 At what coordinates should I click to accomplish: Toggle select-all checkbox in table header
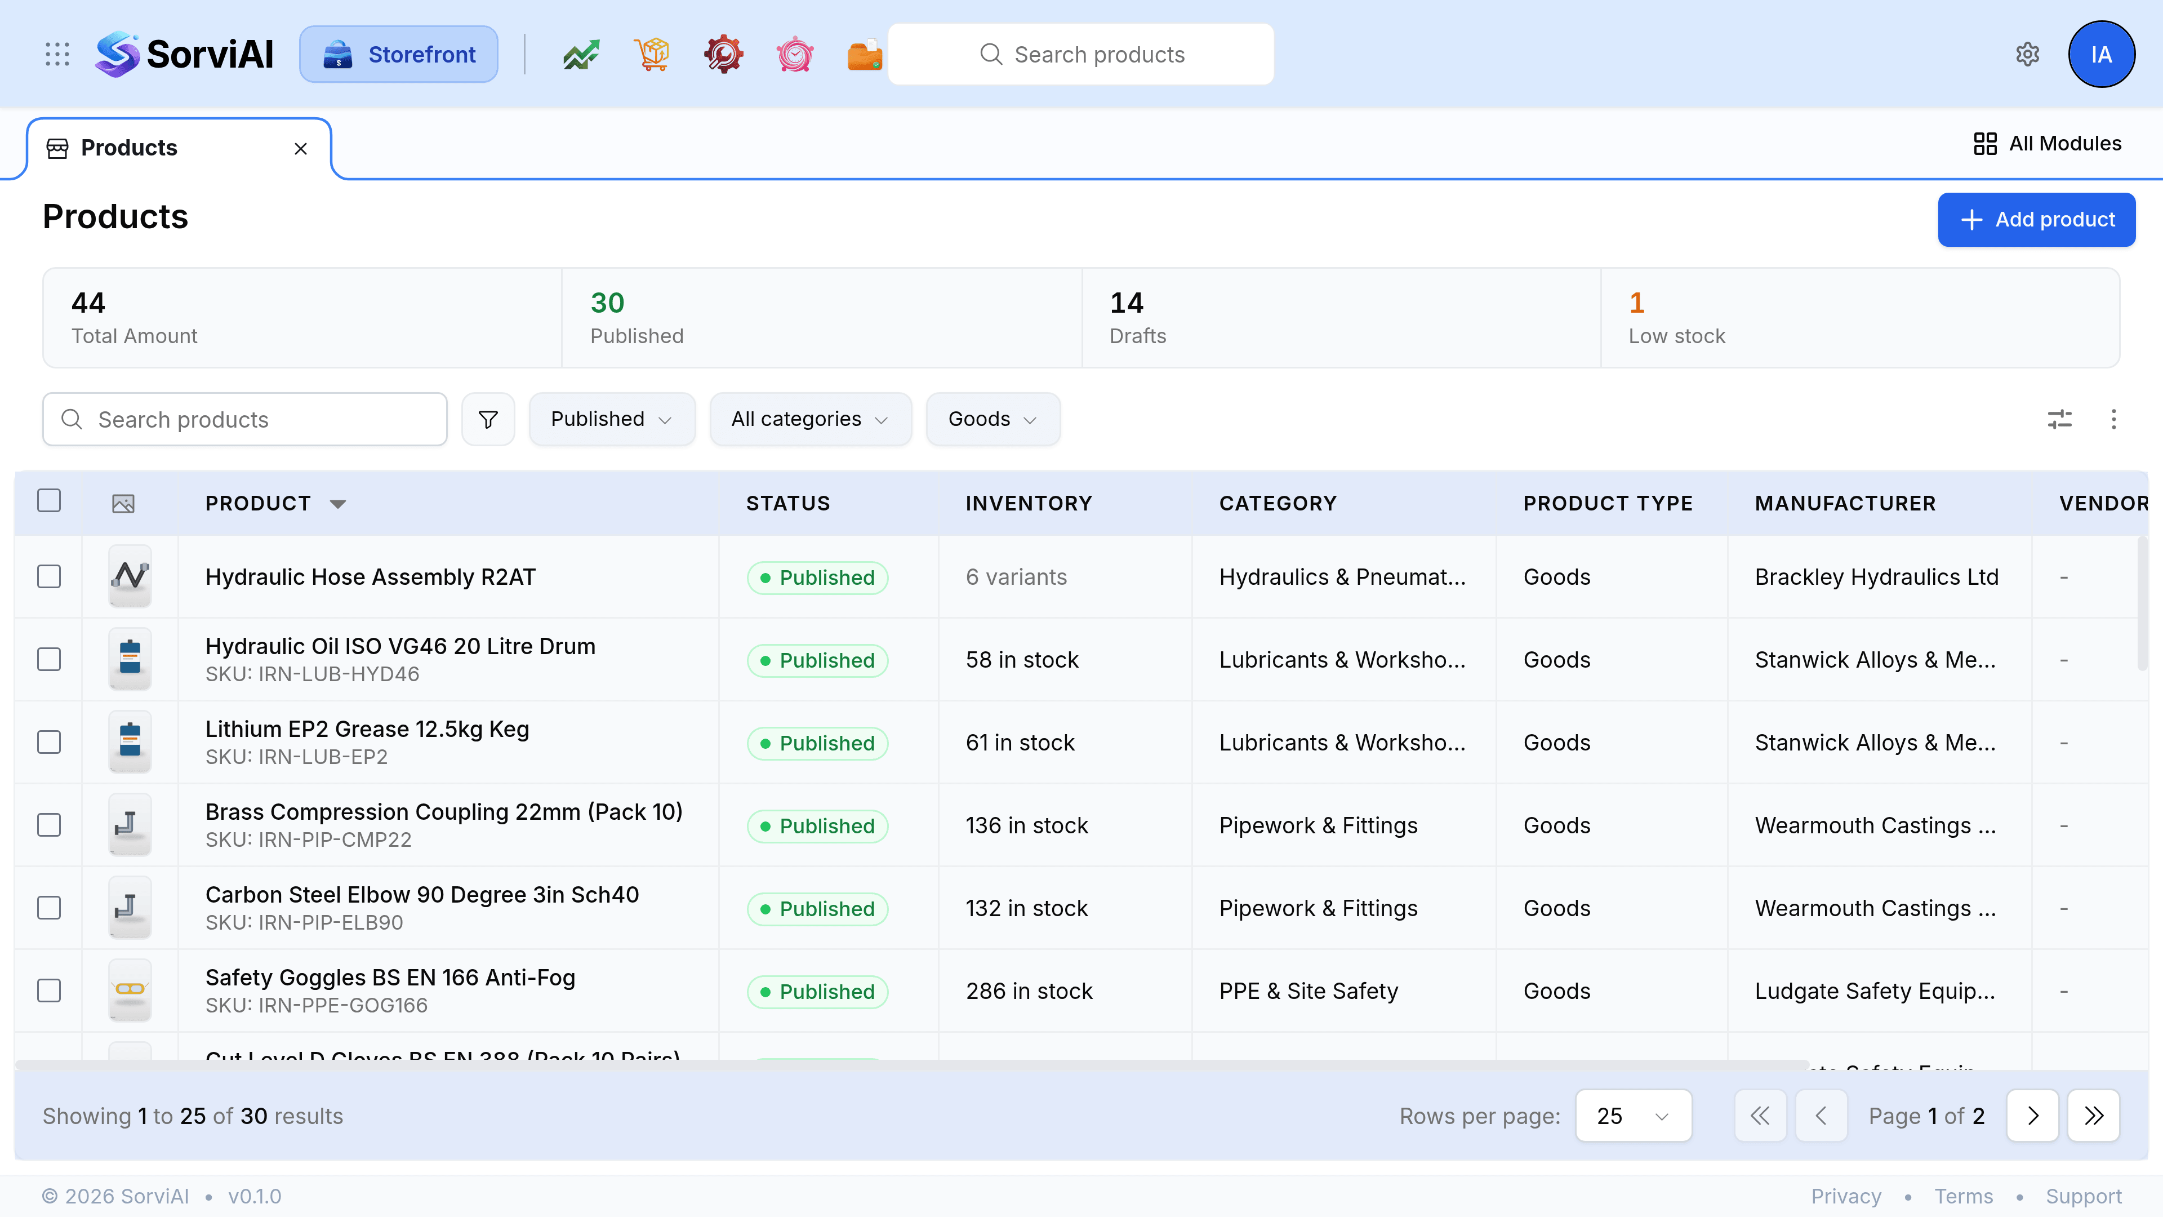(x=48, y=500)
